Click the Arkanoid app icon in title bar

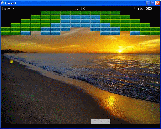(2, 3)
